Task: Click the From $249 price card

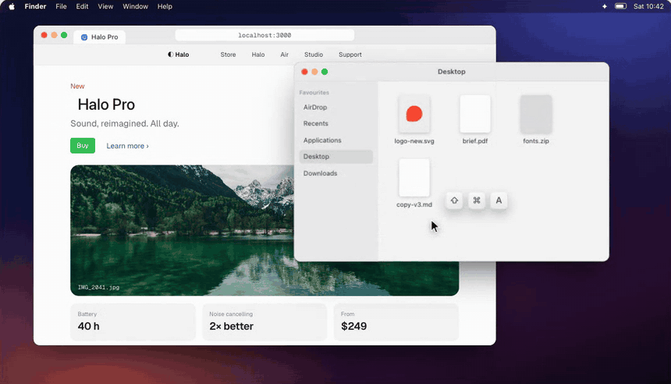Action: tap(396, 322)
